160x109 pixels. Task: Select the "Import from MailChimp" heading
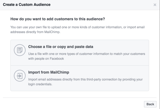pyautogui.click(x=49, y=72)
